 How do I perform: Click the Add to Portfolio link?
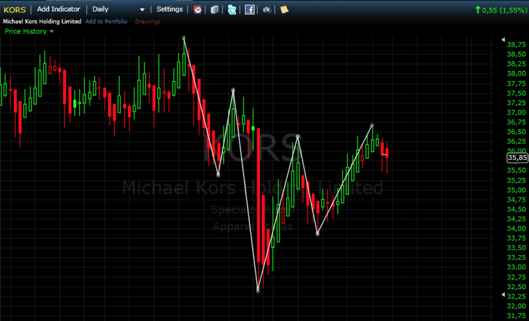106,21
